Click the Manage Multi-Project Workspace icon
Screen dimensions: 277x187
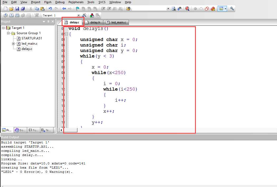tap(98, 15)
